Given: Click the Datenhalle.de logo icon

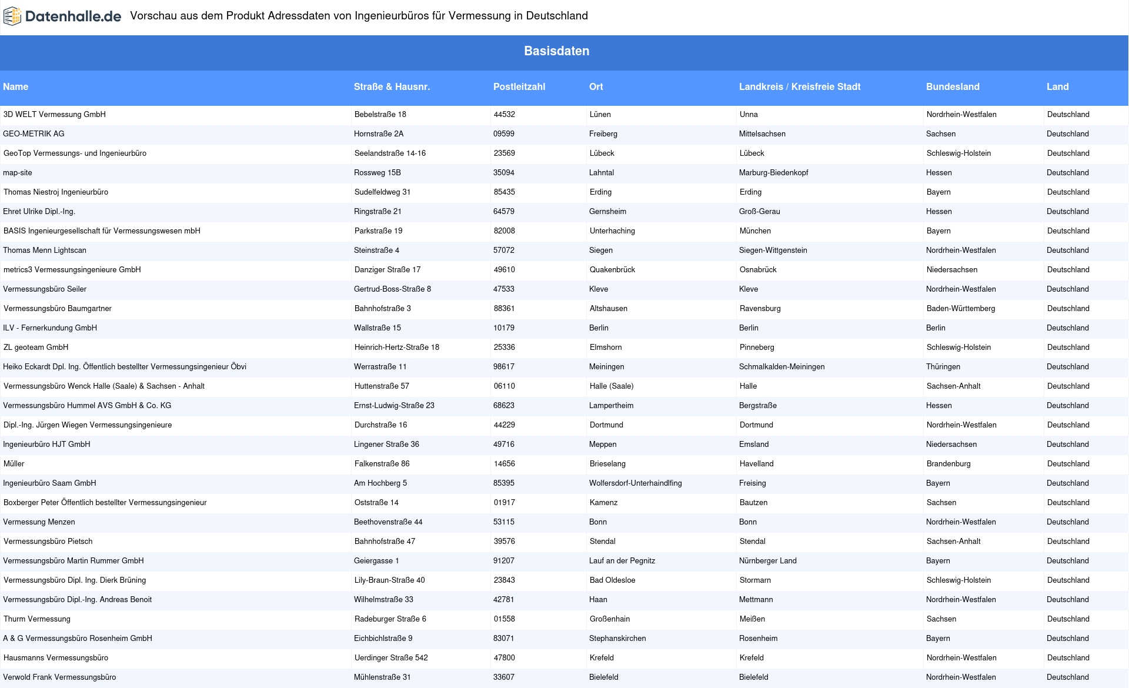Looking at the screenshot, I should [x=12, y=16].
